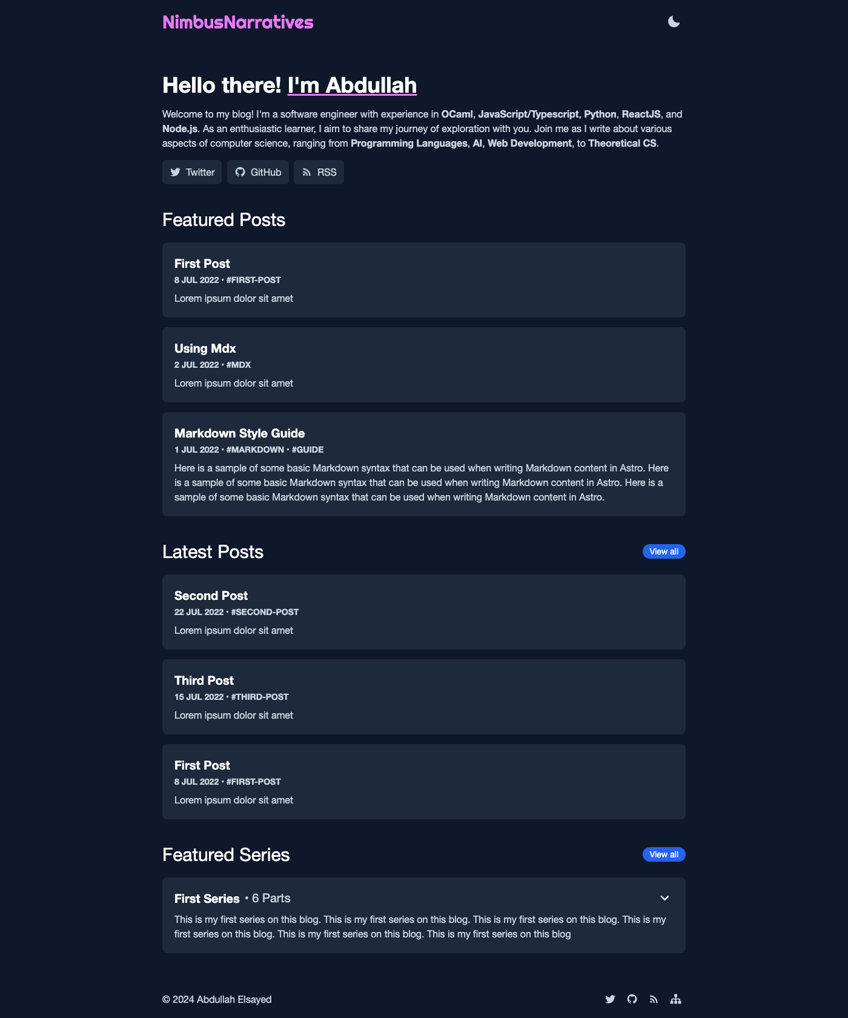848x1018 pixels.
Task: Collapse the First Series chevron
Action: point(665,899)
